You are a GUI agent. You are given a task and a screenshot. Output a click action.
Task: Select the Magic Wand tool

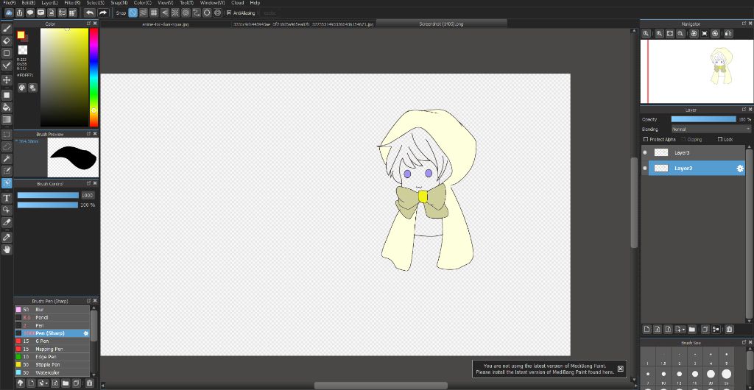[x=7, y=158]
